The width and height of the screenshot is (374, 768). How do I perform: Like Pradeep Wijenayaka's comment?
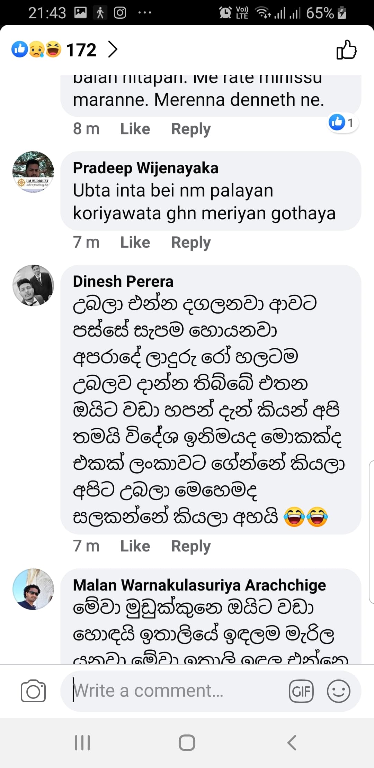(x=135, y=242)
